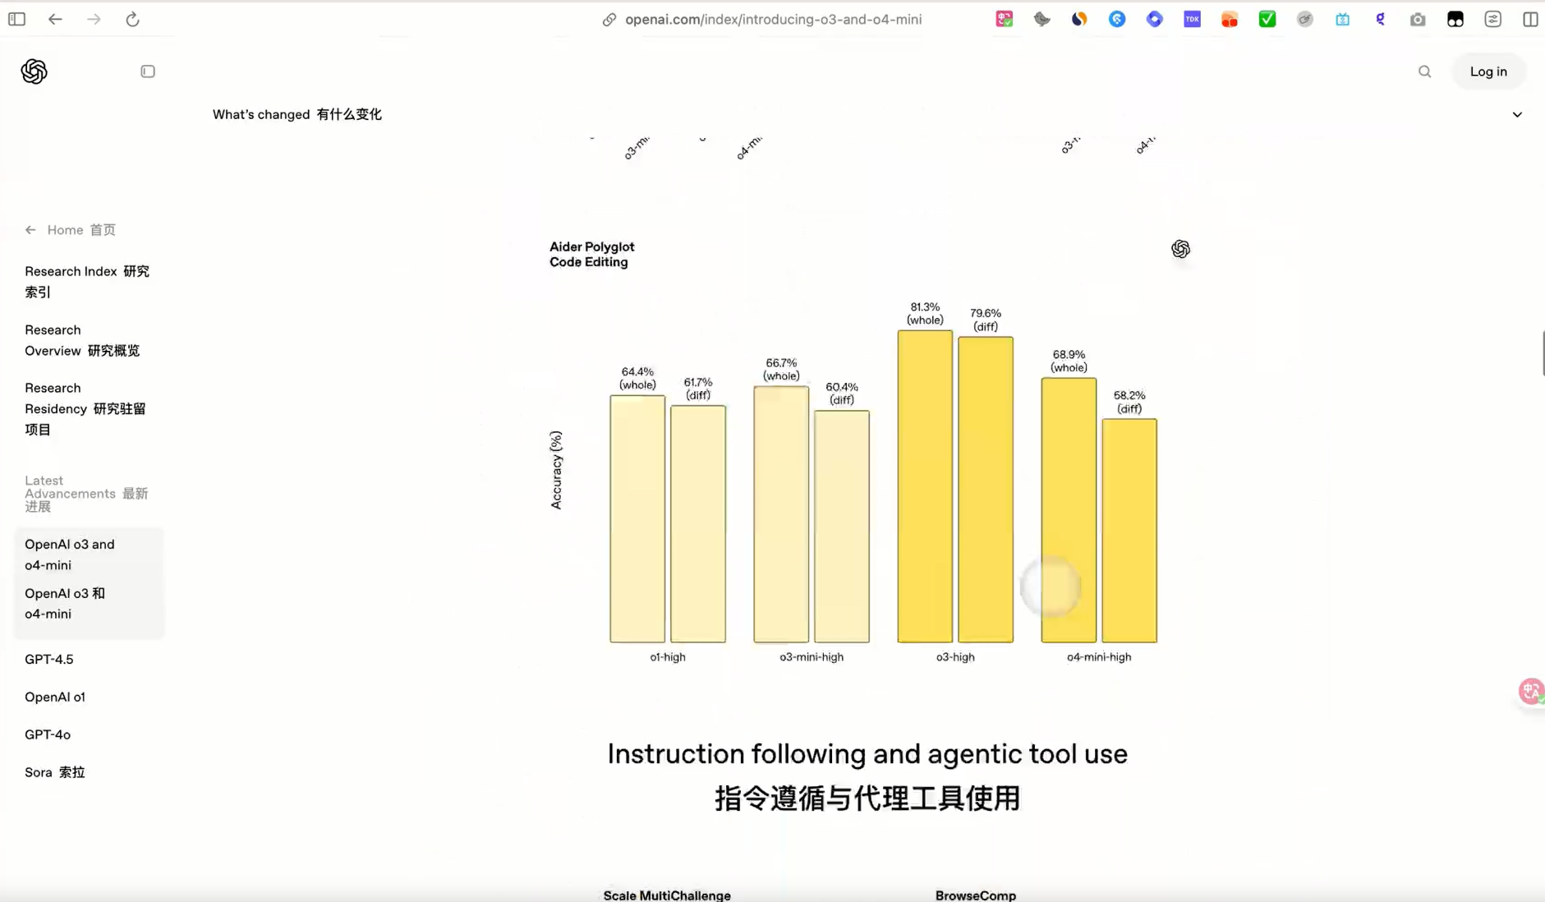The height and width of the screenshot is (902, 1545).
Task: Click Instruction following and agentic tool use heading
Action: pyautogui.click(x=867, y=753)
